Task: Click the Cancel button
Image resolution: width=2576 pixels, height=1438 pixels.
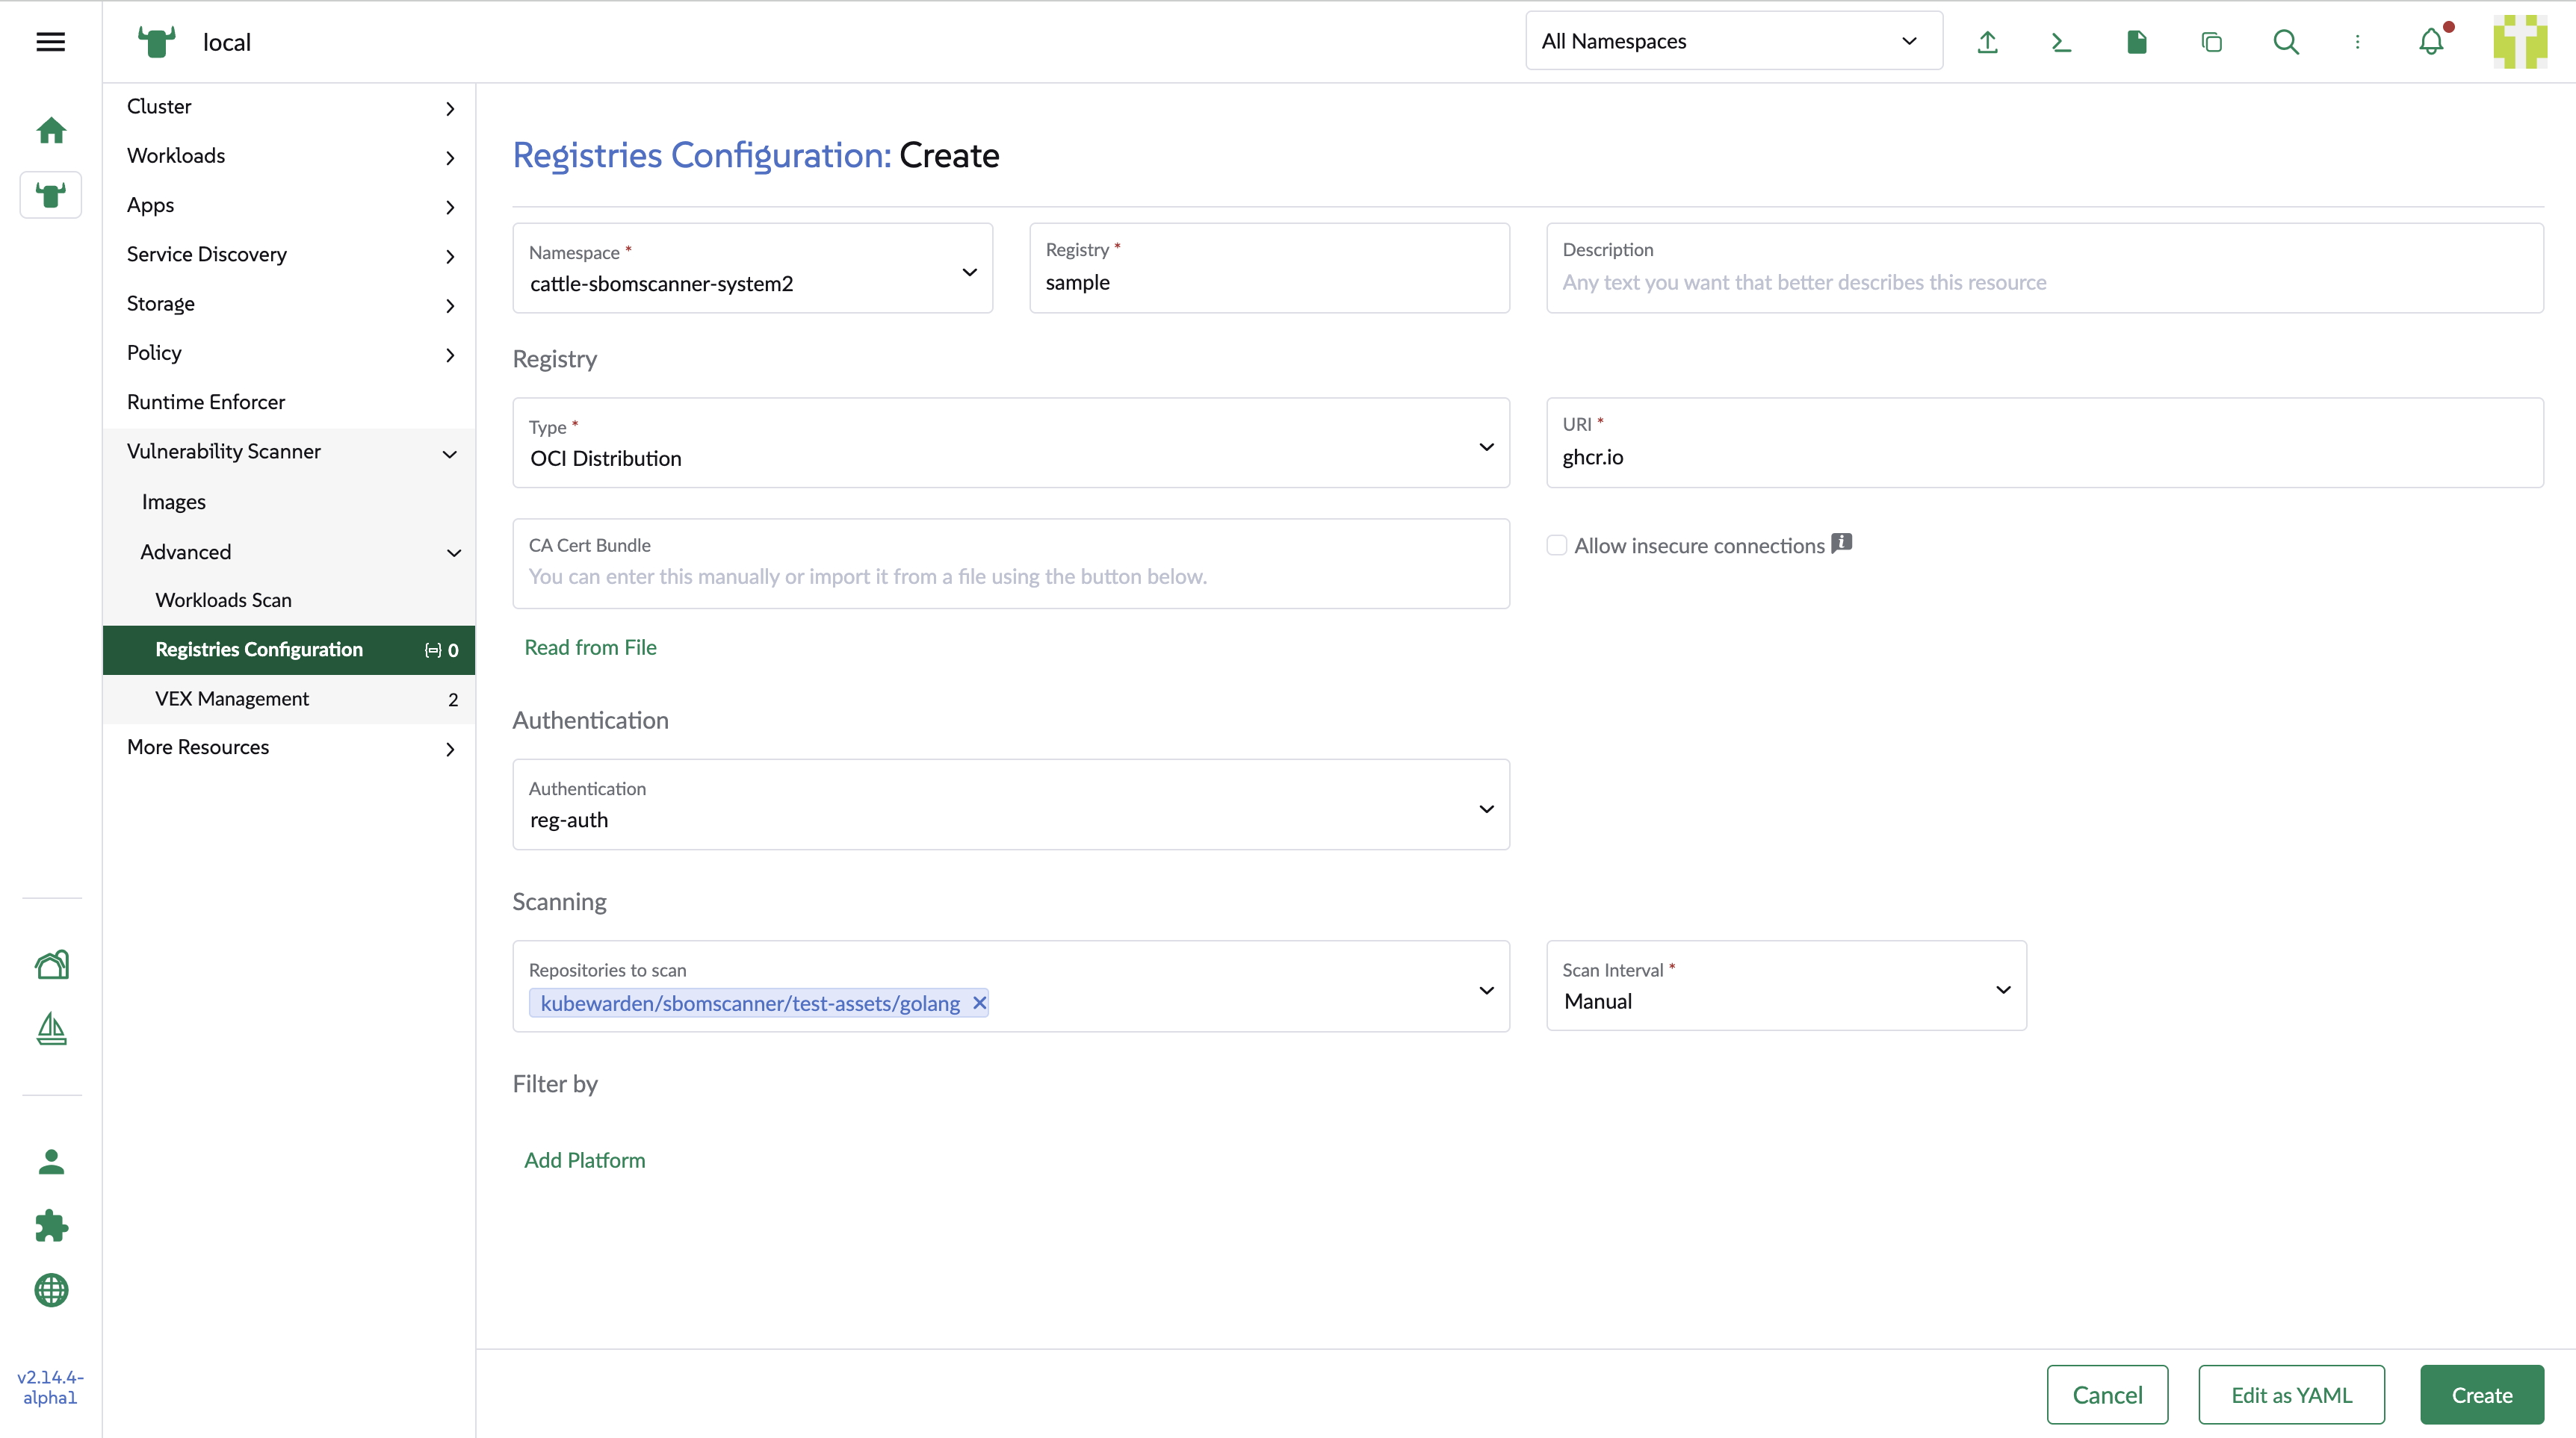Action: [x=2107, y=1395]
